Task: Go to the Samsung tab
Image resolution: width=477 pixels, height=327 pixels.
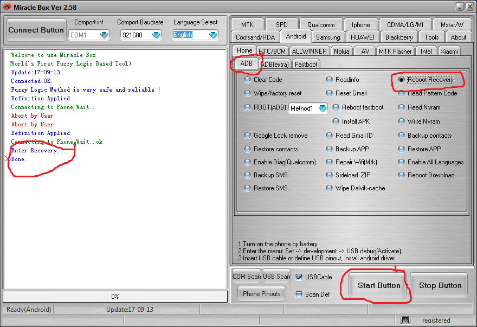Action: [328, 37]
